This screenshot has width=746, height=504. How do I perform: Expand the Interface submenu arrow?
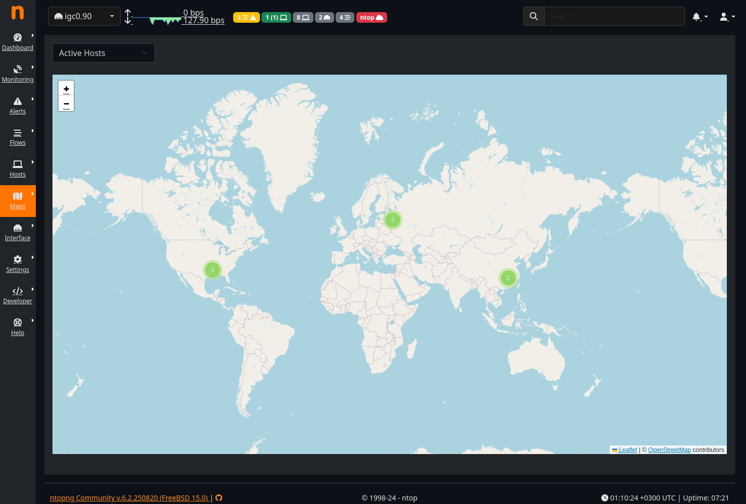coord(33,226)
